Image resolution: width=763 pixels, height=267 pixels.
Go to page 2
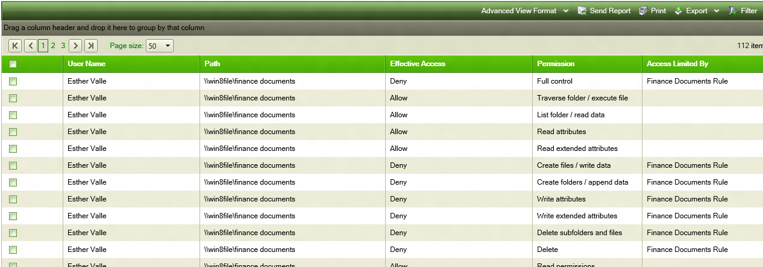point(53,46)
